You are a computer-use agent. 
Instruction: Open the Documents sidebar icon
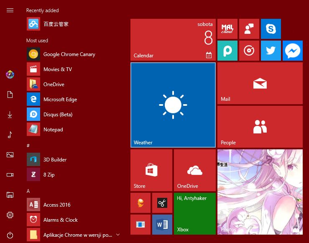click(10, 95)
